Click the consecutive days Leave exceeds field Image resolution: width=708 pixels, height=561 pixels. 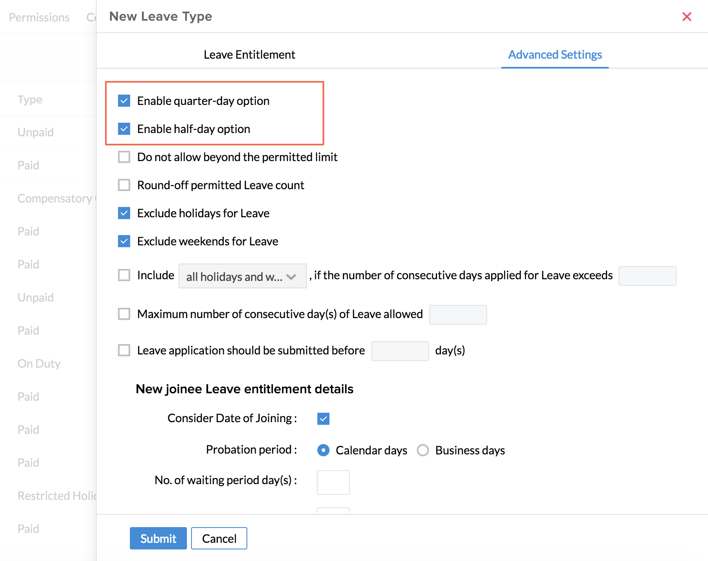tap(647, 276)
